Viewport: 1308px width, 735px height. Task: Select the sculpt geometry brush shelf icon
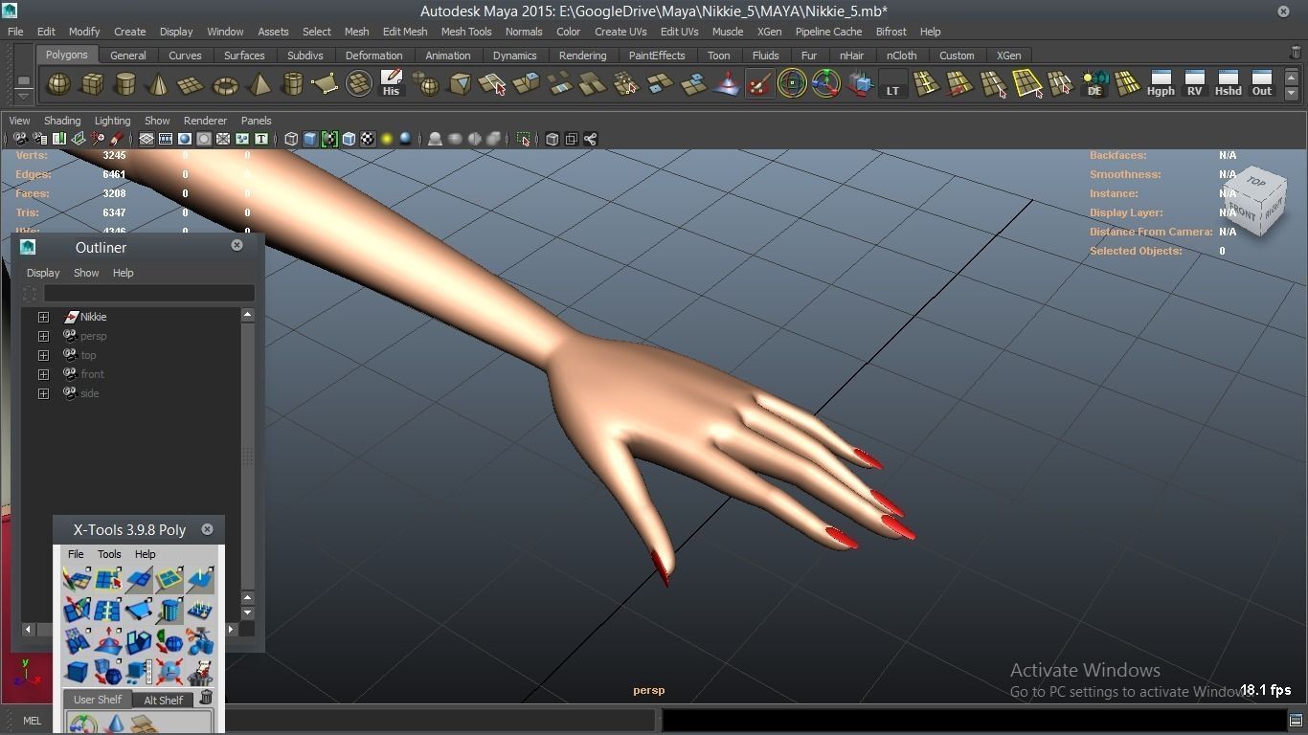pyautogui.click(x=759, y=84)
